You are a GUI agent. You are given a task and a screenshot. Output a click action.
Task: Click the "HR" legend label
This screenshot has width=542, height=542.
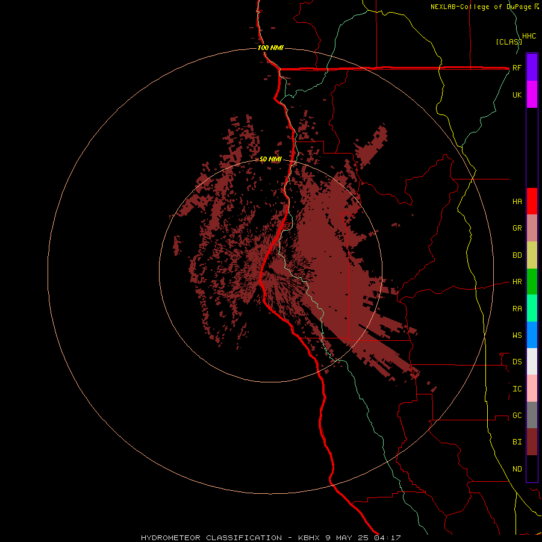coord(517,282)
